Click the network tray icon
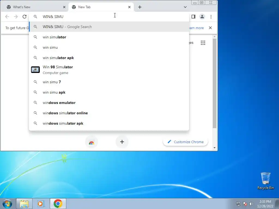The width and height of the screenshot is (279, 209). (238, 204)
